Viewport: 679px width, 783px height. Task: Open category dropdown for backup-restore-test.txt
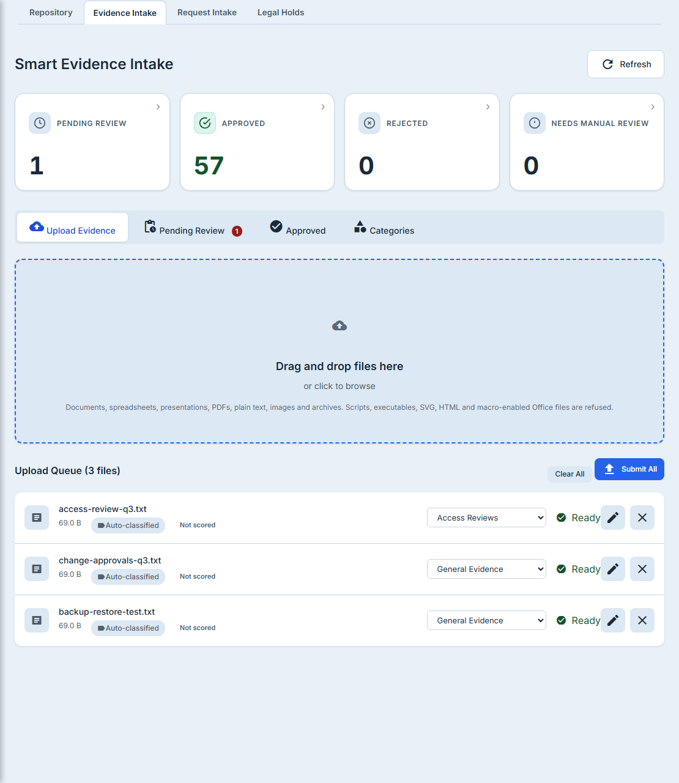(486, 620)
